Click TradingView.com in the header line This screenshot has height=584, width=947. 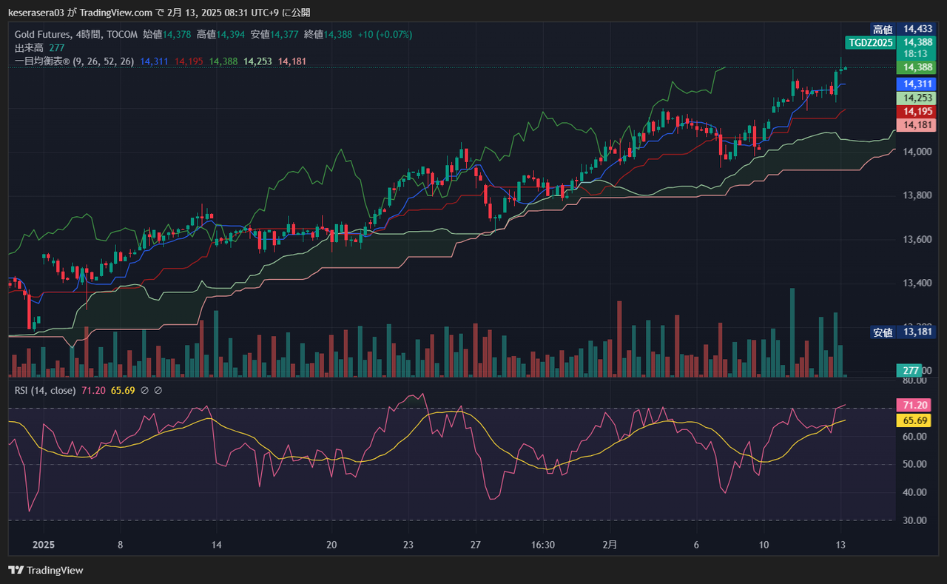click(116, 13)
